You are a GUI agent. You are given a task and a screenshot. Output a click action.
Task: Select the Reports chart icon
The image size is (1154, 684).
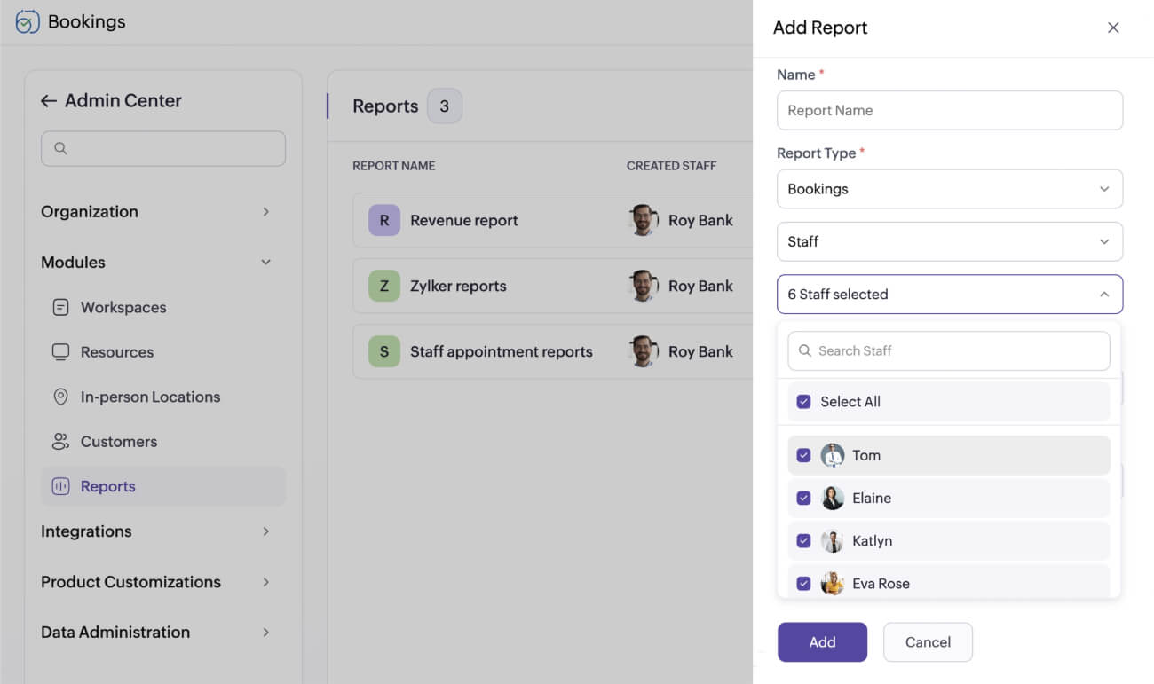pyautogui.click(x=60, y=485)
